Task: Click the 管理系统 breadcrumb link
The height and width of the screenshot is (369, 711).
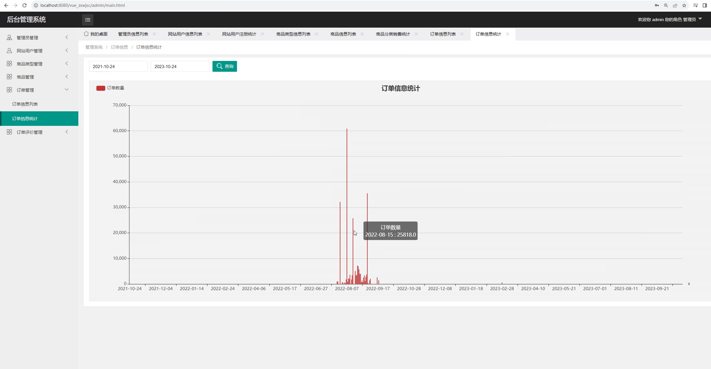Action: 94,47
